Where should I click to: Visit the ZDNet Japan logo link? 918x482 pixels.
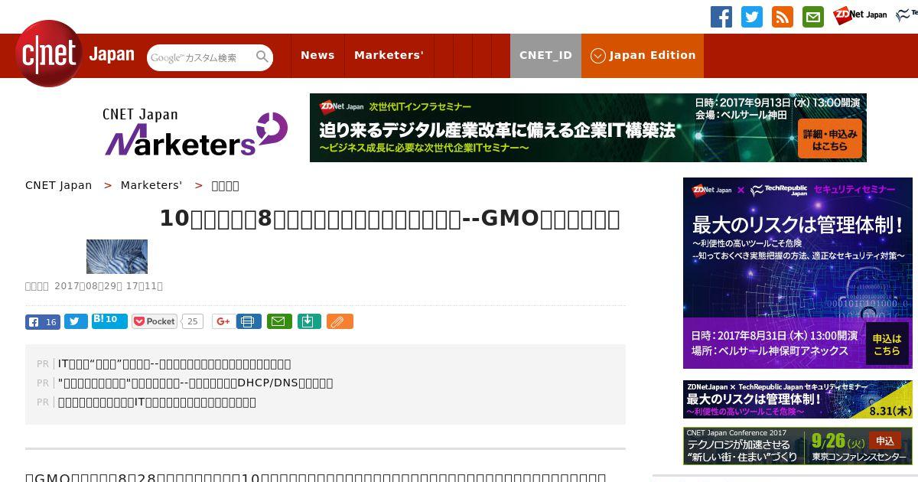coord(860,15)
